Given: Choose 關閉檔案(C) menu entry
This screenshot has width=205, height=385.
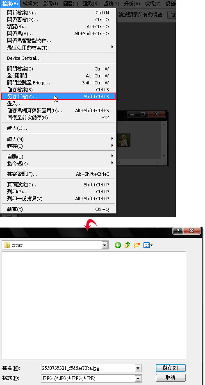Looking at the screenshot, I should [x=58, y=69].
